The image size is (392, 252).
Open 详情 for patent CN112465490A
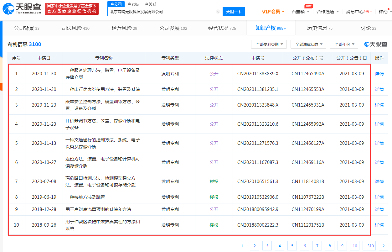coord(379,74)
